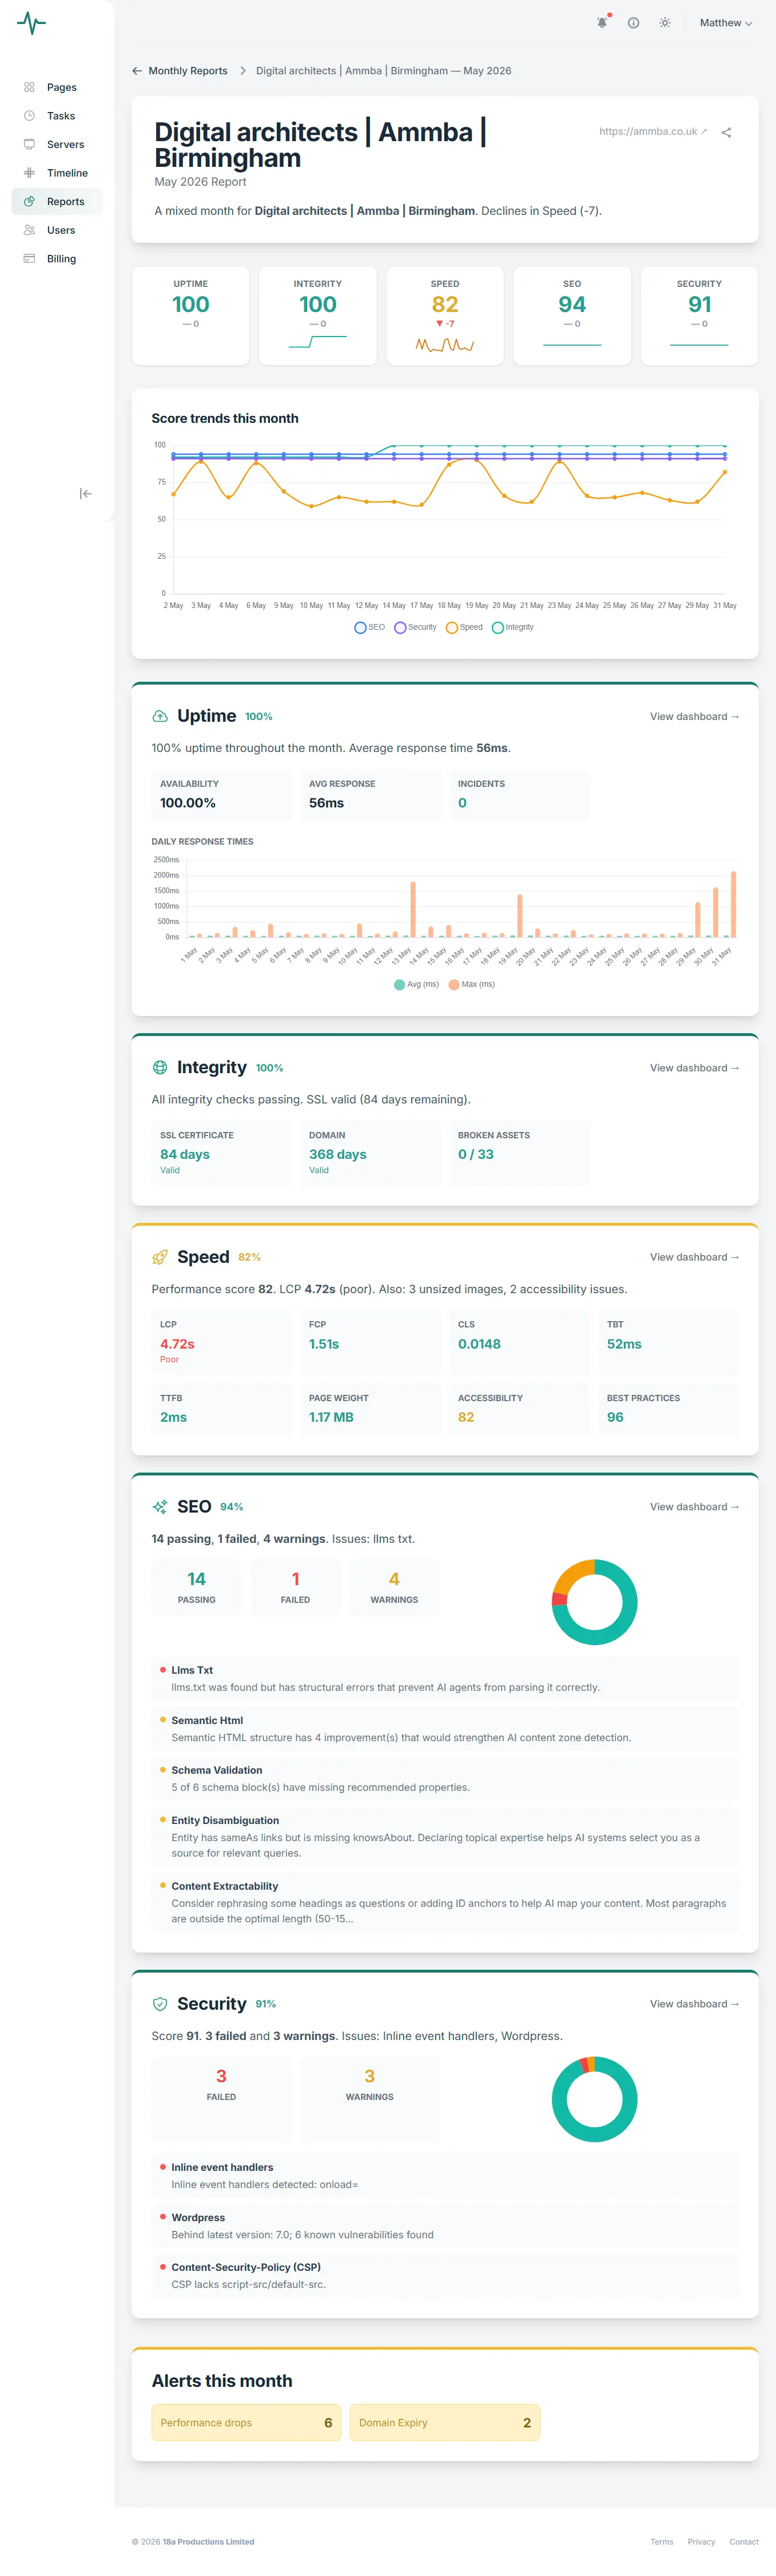Screen dimensions: 776x2576
Task: Open Pages in the sidebar
Action: (57, 88)
